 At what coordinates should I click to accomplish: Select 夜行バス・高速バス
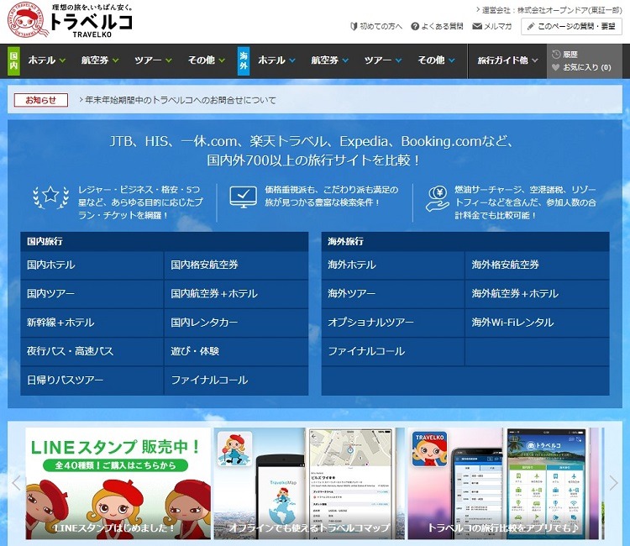[x=92, y=351]
